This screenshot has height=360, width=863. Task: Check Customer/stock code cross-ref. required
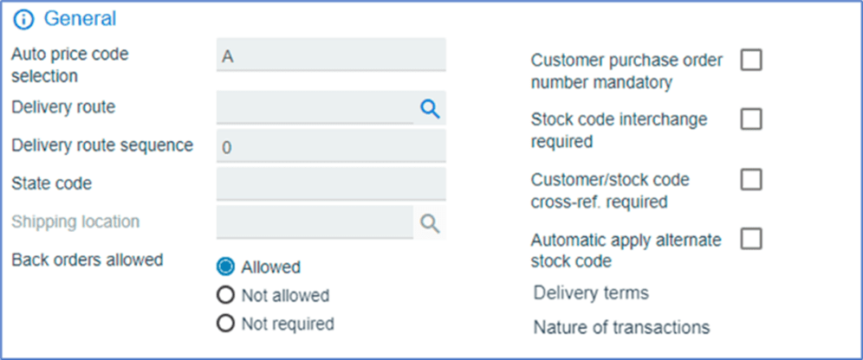(x=751, y=179)
